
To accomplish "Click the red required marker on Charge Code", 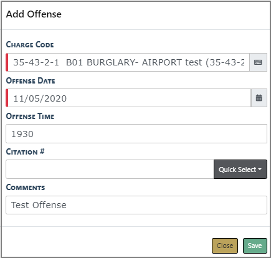I will (7, 62).
